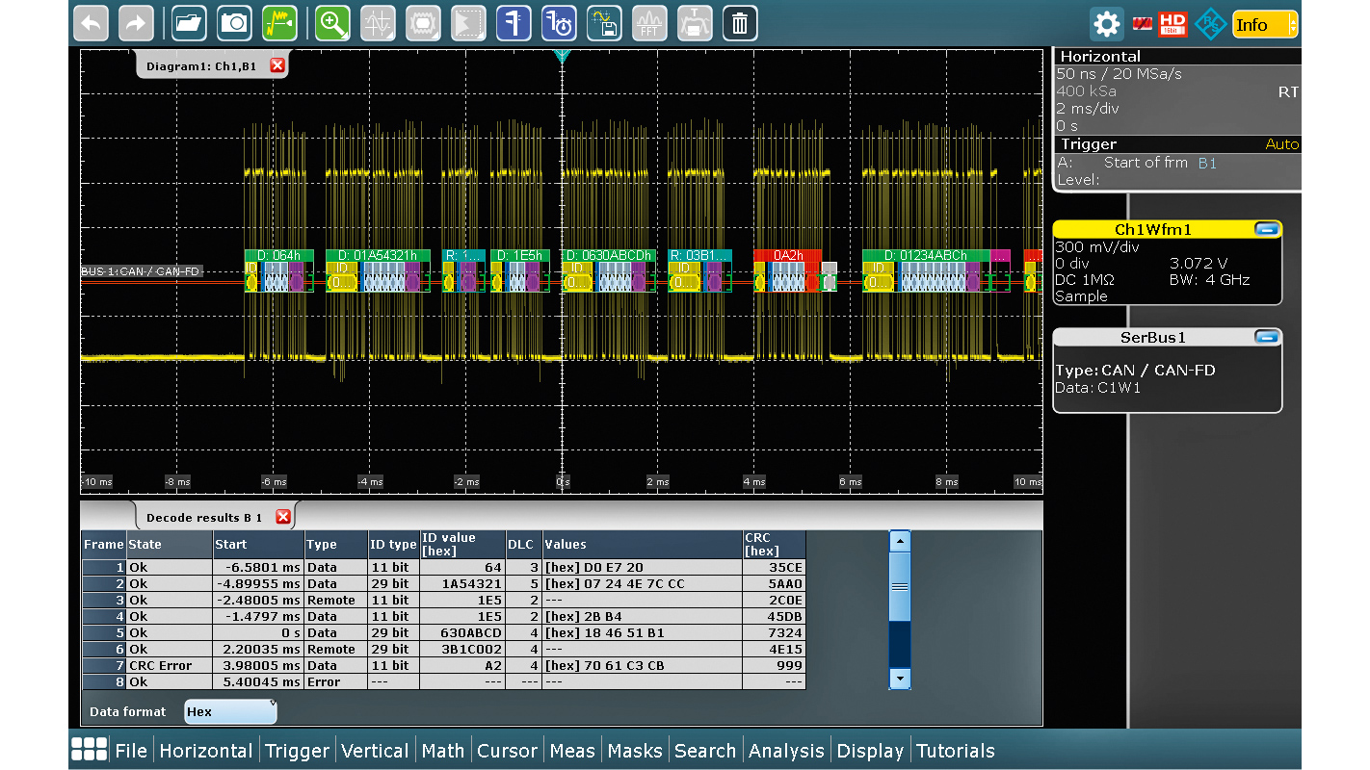Take a screenshot with the camera icon
1370x770 pixels.
(x=234, y=23)
